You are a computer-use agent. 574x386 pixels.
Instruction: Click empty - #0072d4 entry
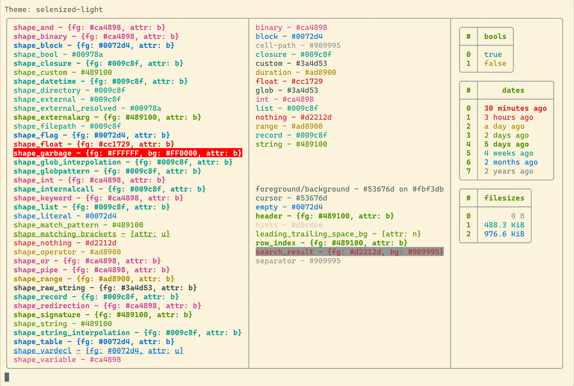(289, 207)
